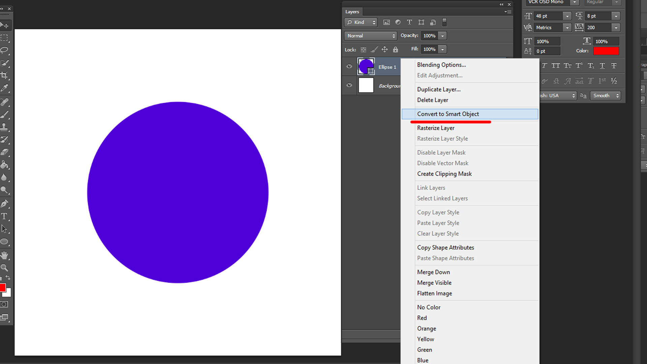This screenshot has height=364, width=647.
Task: Choose Rasterize Layer from context menu
Action: pyautogui.click(x=436, y=128)
